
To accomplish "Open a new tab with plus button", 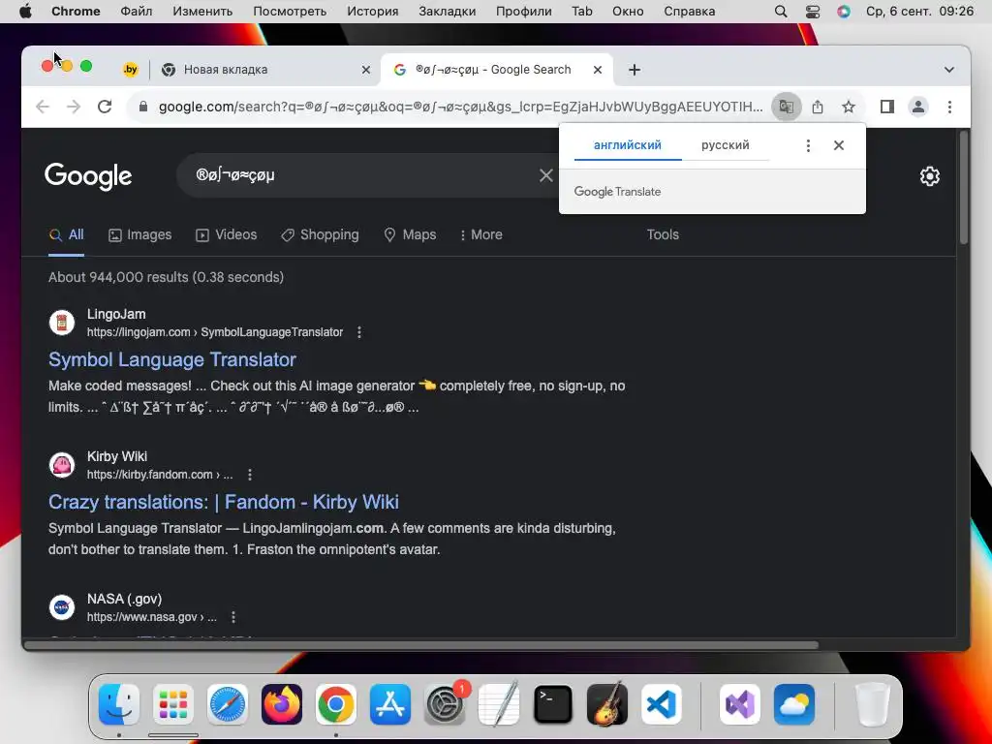I will coord(635,70).
